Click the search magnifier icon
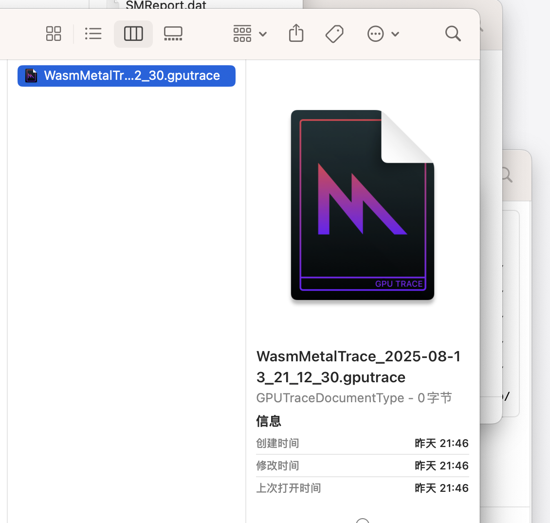 (453, 34)
